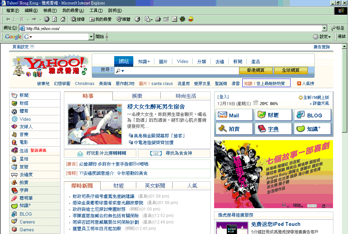
Task: Click the Back arrow toolbar button
Action: click(x=15, y=19)
